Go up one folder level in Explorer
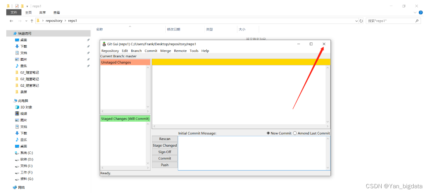Viewport: 428px width, 193px height. pyautogui.click(x=32, y=21)
